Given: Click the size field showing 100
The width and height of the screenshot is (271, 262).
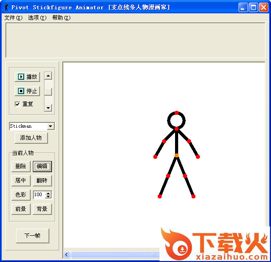Looking at the screenshot, I should 40,195.
